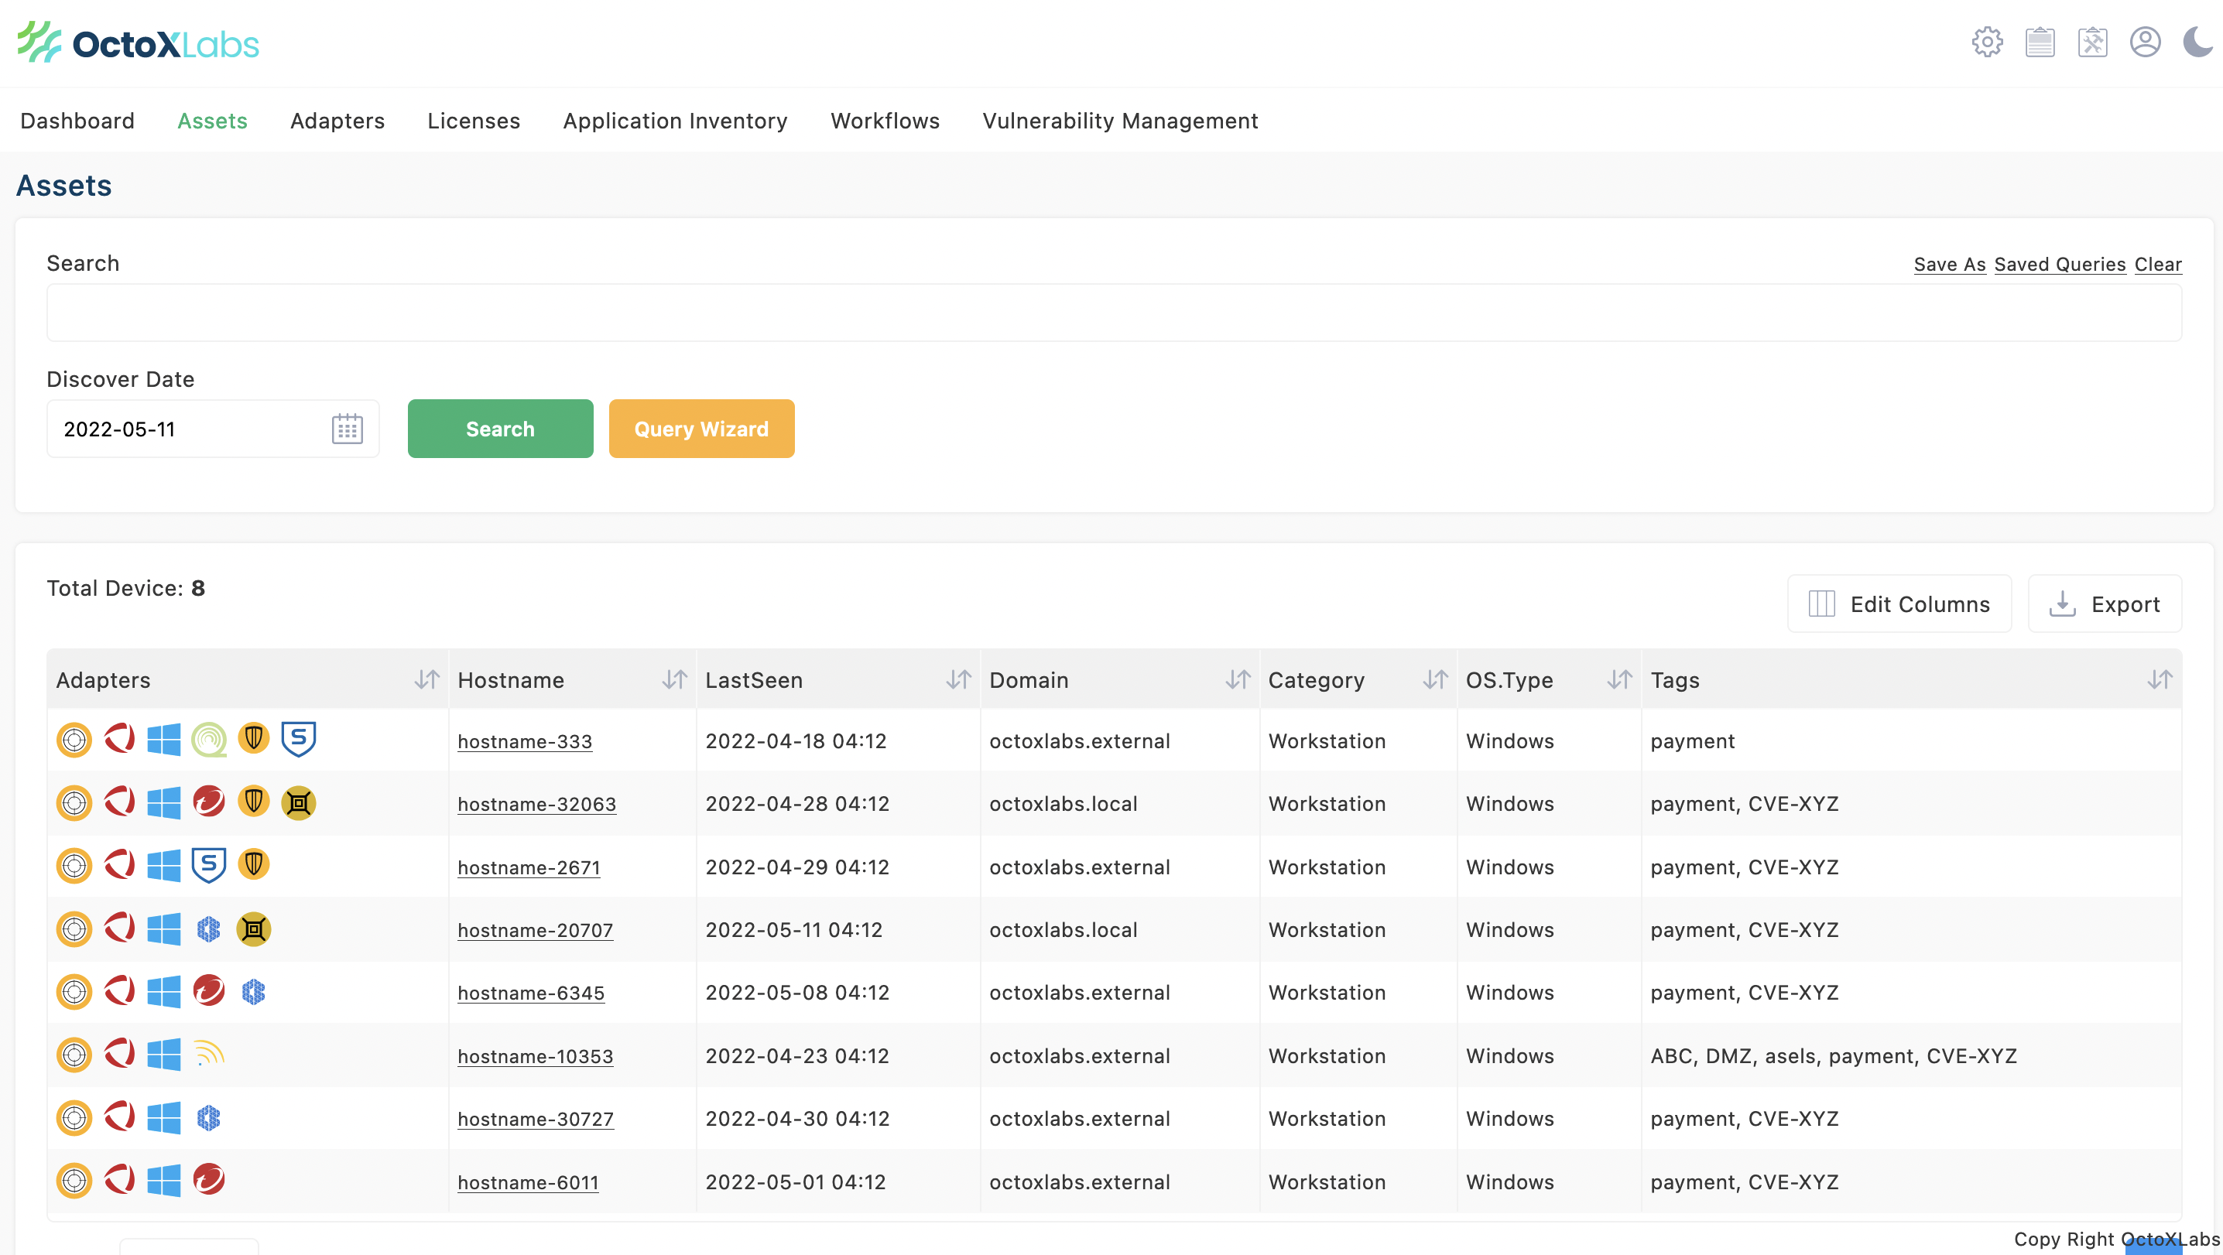Click the green Search button
2223x1255 pixels.
point(501,429)
